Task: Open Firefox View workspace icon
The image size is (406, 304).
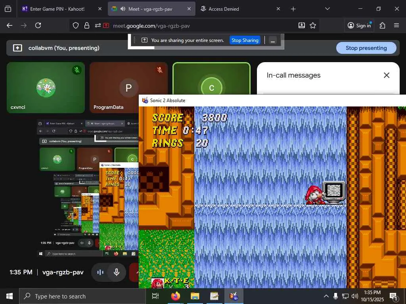Action: pos(8,9)
